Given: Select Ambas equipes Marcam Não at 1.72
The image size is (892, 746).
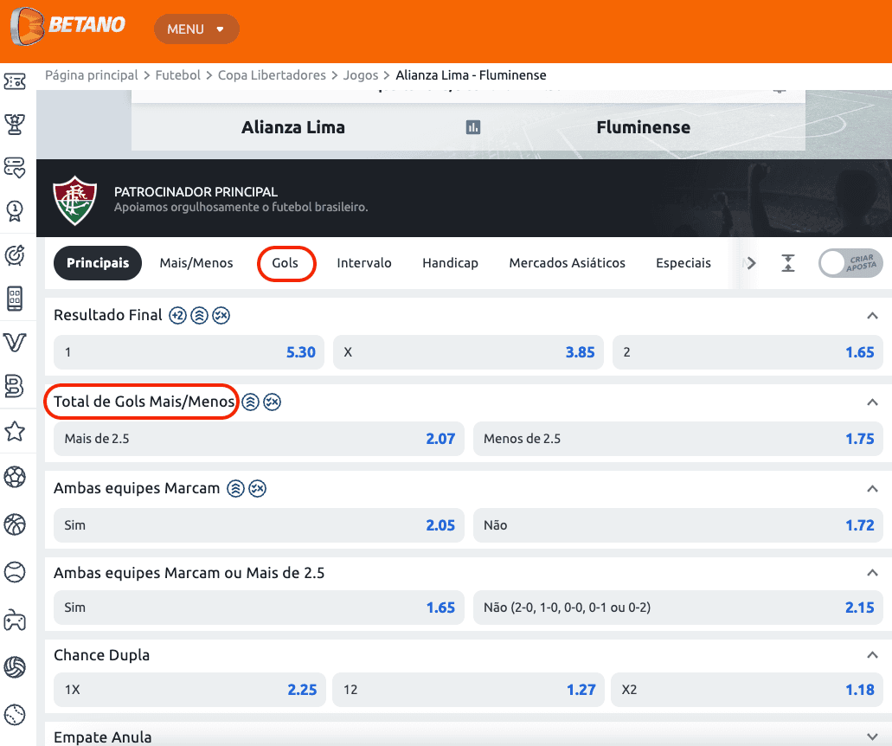Looking at the screenshot, I should click(678, 525).
